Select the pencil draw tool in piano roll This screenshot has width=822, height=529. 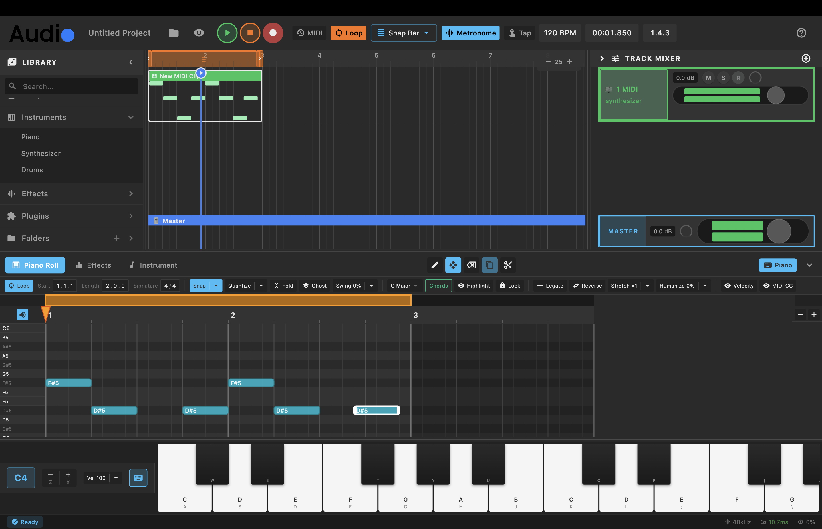[434, 265]
